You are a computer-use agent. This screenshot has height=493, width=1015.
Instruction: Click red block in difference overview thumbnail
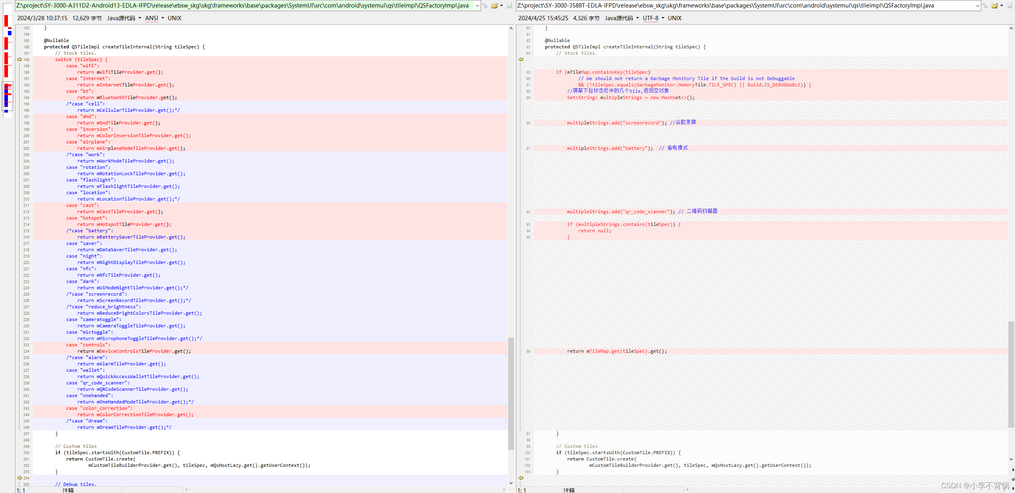point(6,21)
